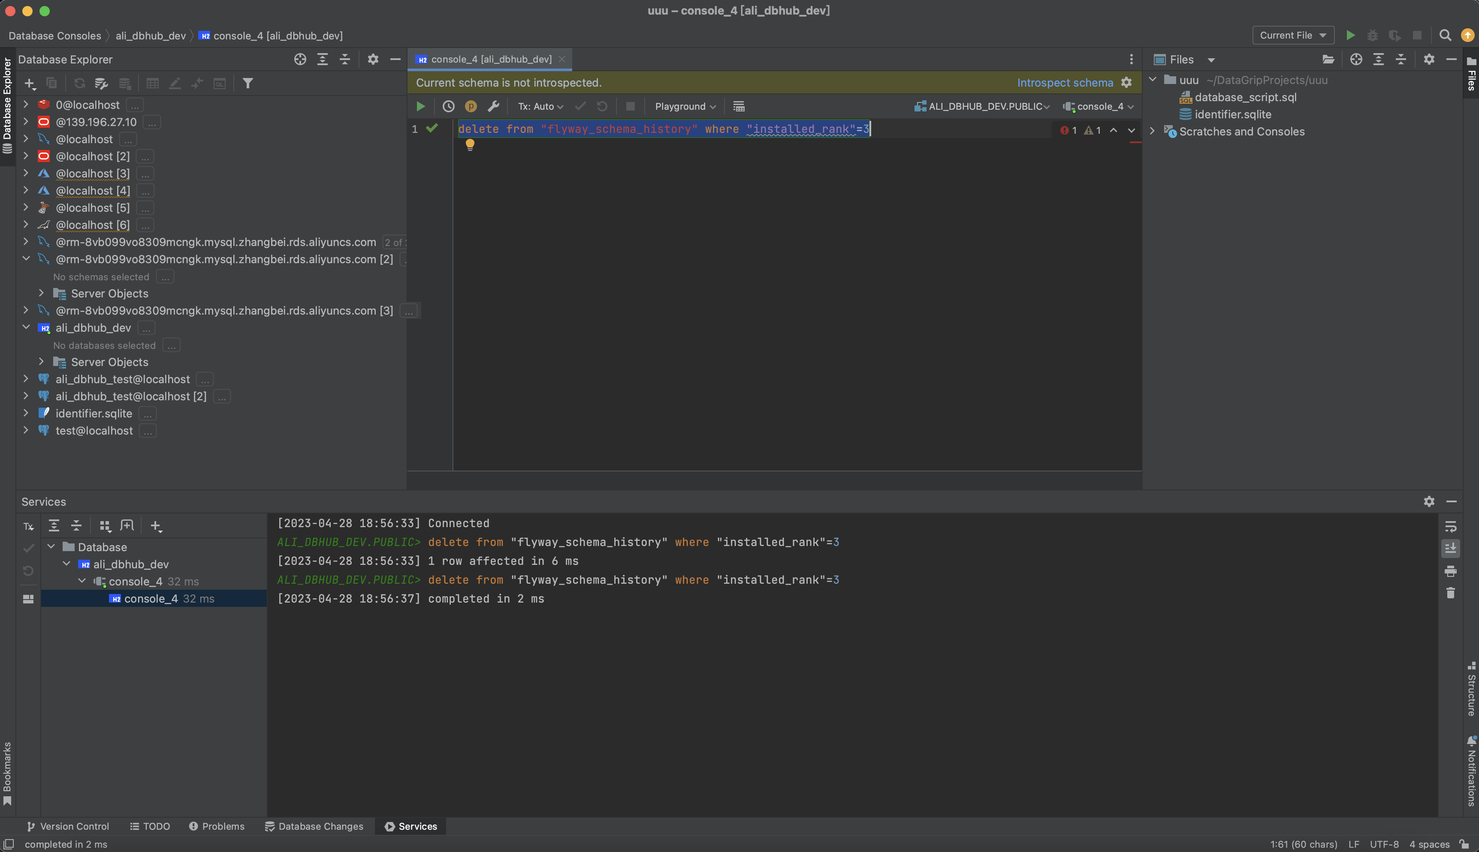Screen dimensions: 1479x852
Task: Click the Add datasource icon
Action: coord(28,82)
